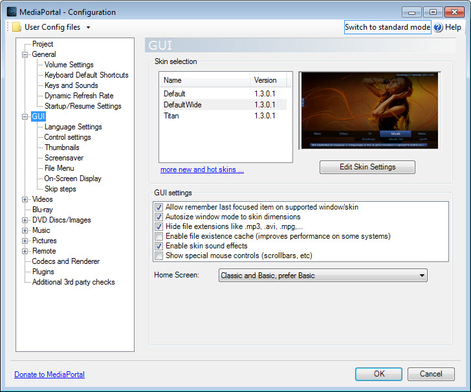Select the GUI tree item
Screen dimensions: 471x392
click(38, 116)
